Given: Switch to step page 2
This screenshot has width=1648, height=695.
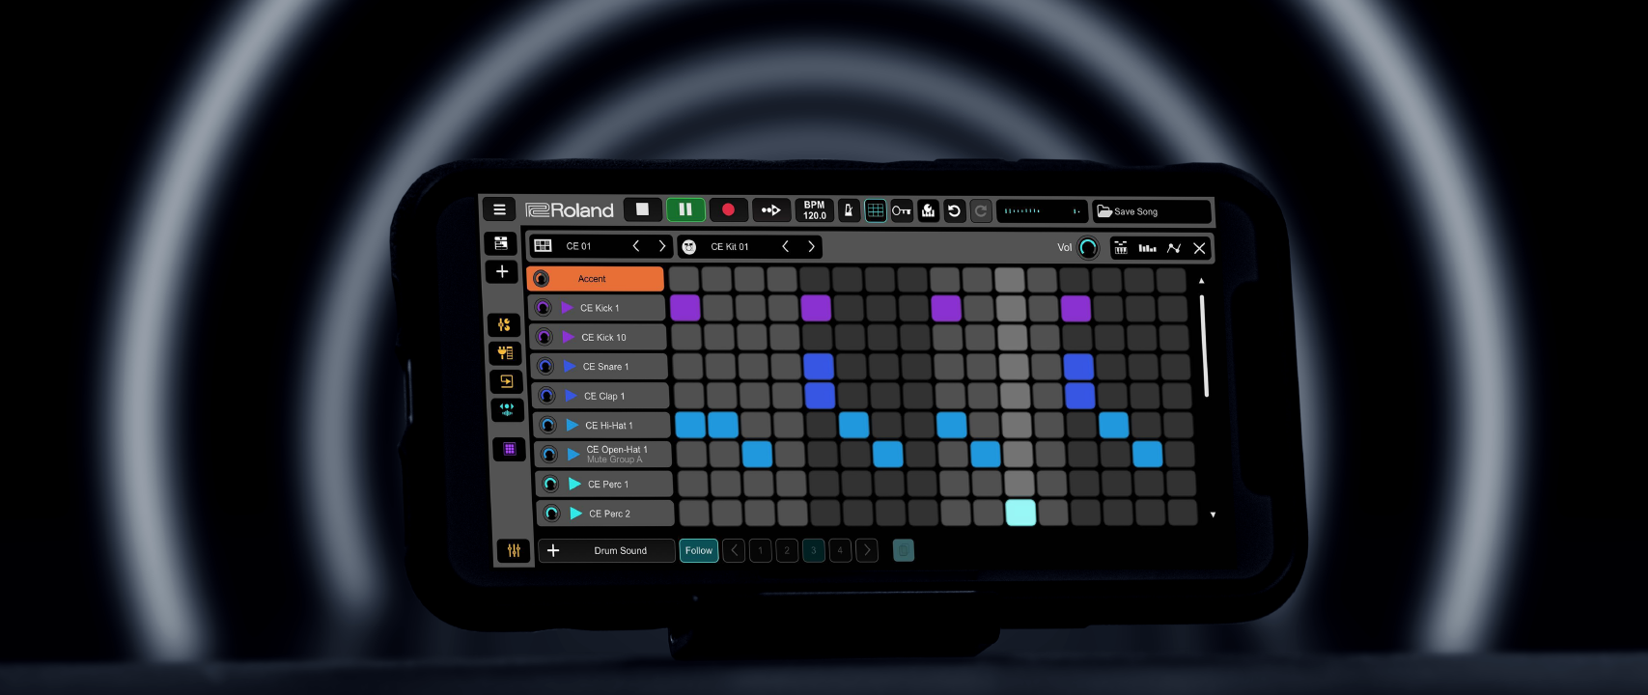Looking at the screenshot, I should click(x=787, y=550).
